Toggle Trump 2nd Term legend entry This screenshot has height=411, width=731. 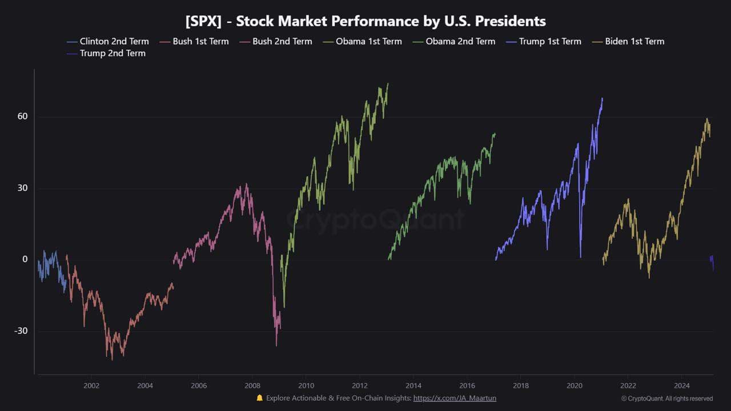113,53
